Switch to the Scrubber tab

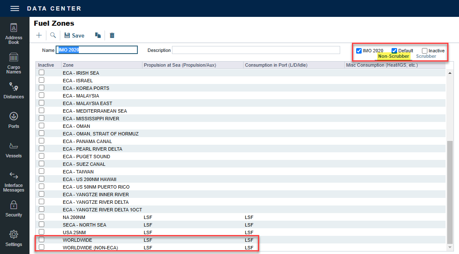point(426,56)
